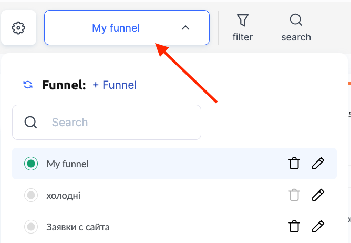Click the filter text label
This screenshot has width=351, height=243.
(243, 37)
